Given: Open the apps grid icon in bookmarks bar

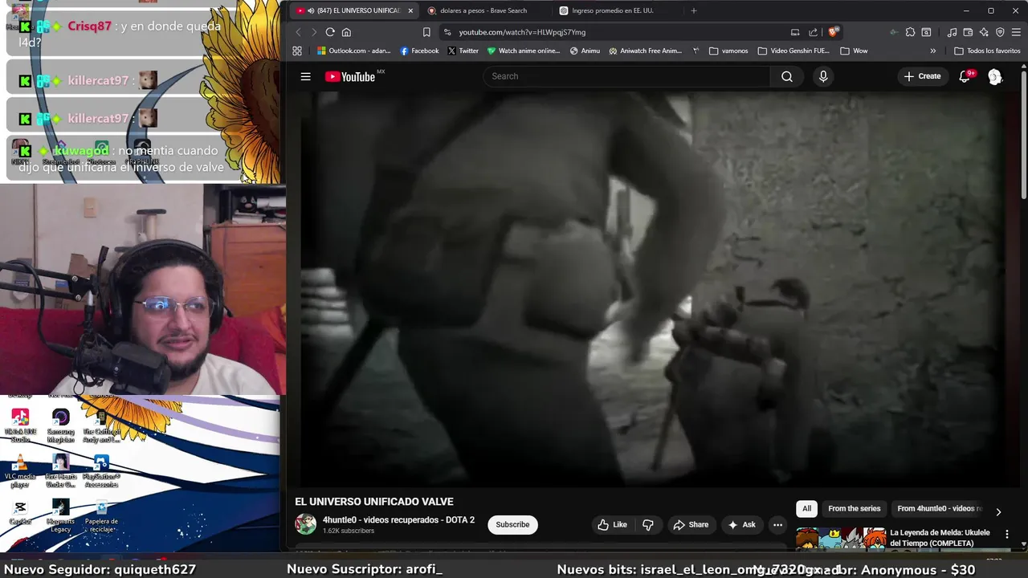Looking at the screenshot, I should point(297,51).
